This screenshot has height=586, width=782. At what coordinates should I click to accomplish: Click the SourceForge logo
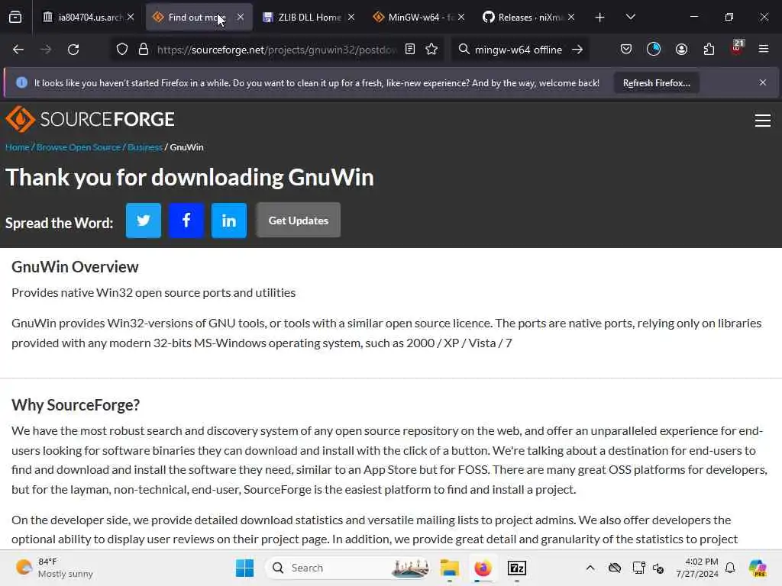(x=90, y=119)
